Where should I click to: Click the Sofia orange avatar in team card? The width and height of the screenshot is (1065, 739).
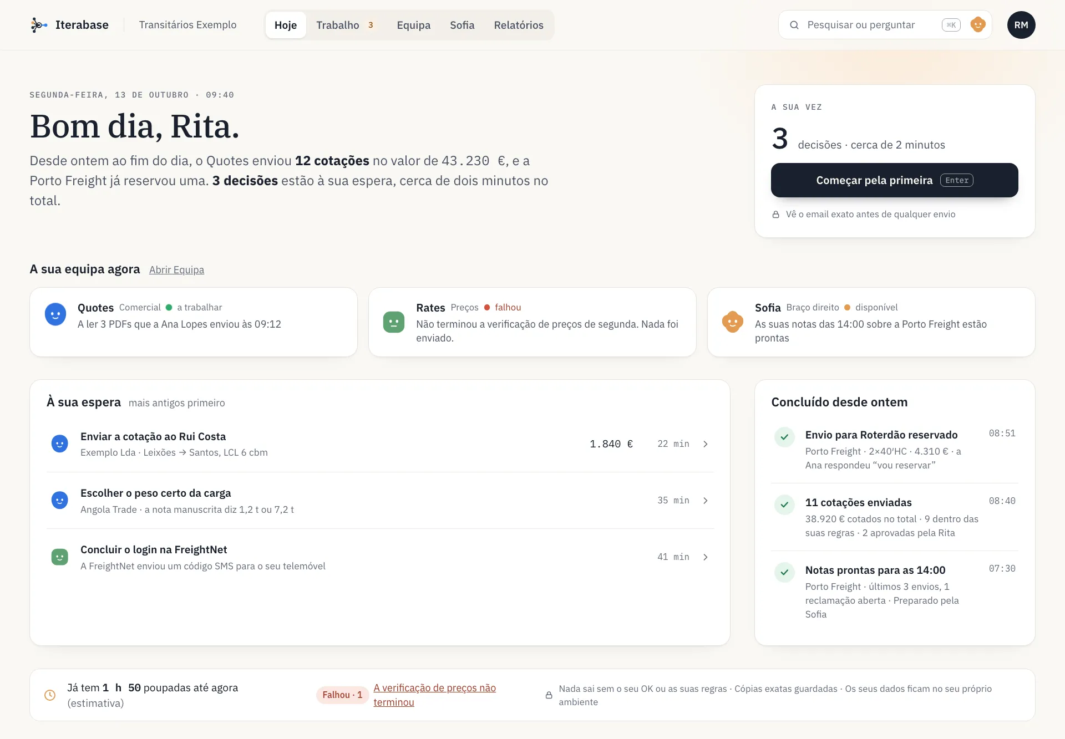click(732, 322)
